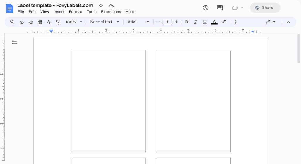Start a video call camera icon

point(235,8)
